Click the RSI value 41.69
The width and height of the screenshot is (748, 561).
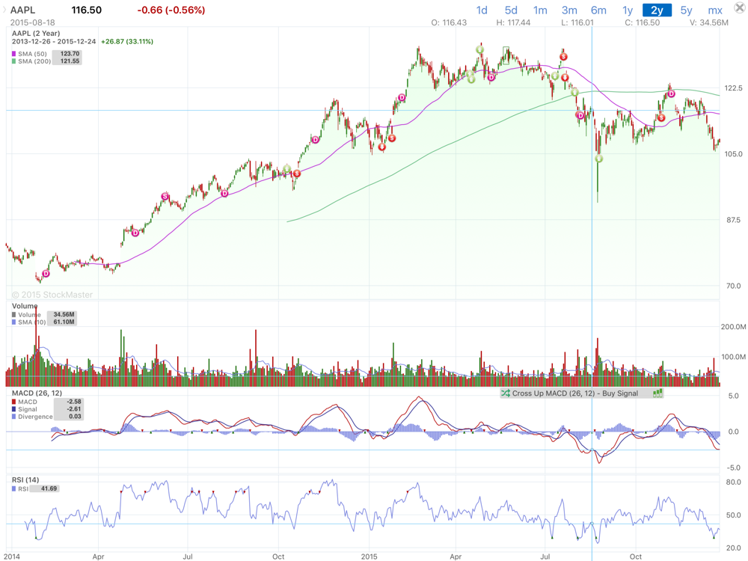pos(49,488)
